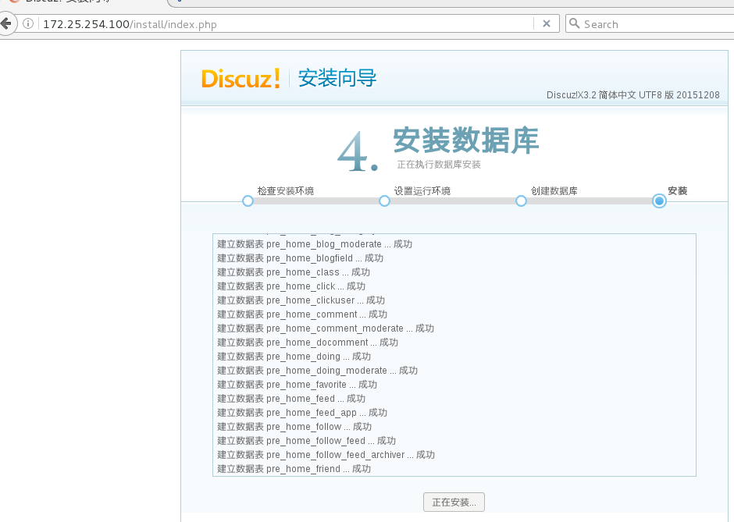Click the magnifier icon in Search box
The height and width of the screenshot is (522, 734).
575,23
